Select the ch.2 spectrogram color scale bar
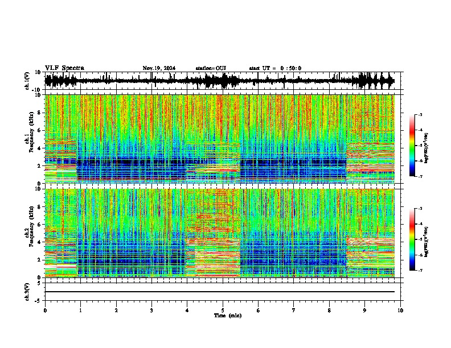 click(412, 239)
